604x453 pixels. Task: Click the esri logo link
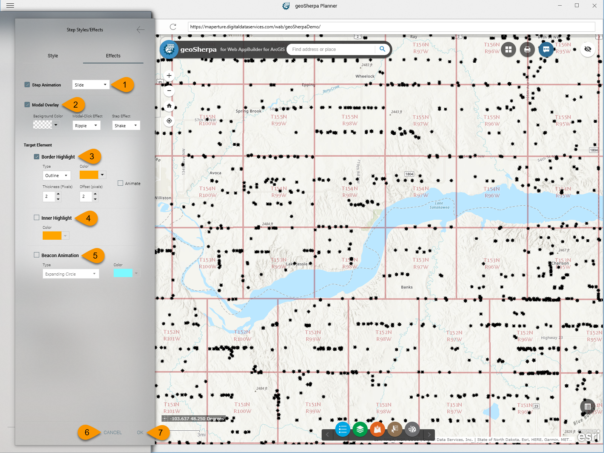click(x=589, y=436)
